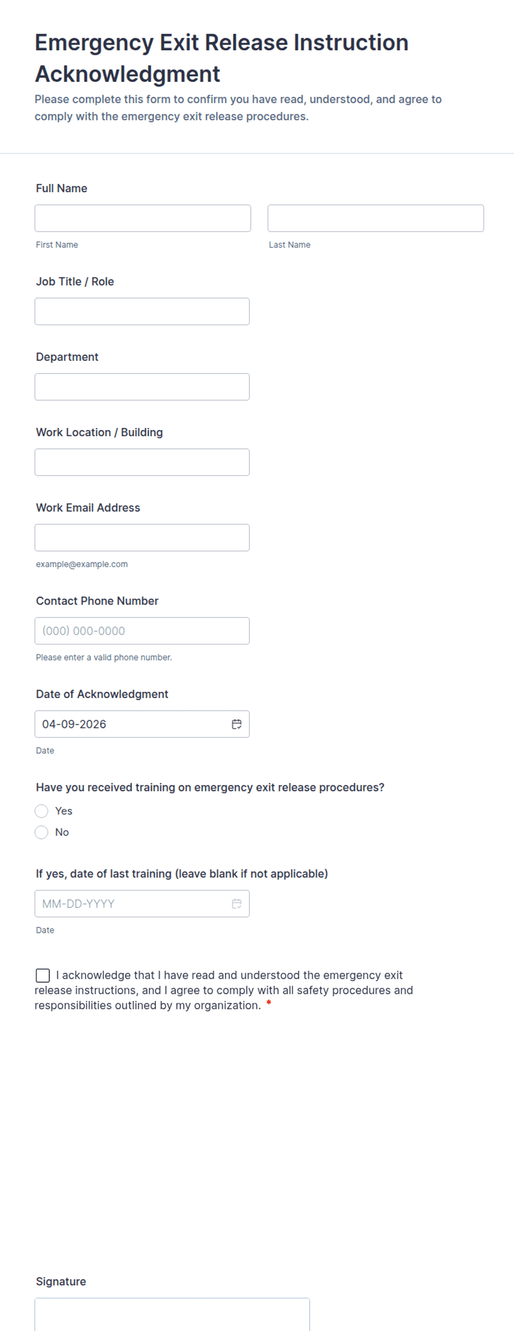Click the Work Email Address field

[142, 538]
